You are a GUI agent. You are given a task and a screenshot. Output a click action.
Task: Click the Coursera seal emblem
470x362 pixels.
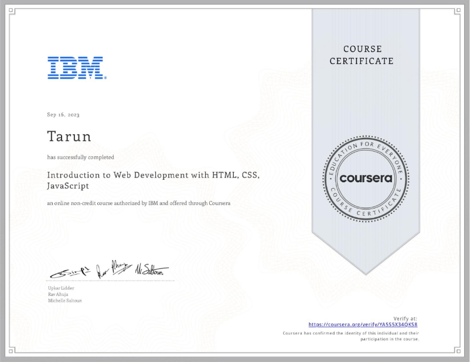click(x=366, y=179)
